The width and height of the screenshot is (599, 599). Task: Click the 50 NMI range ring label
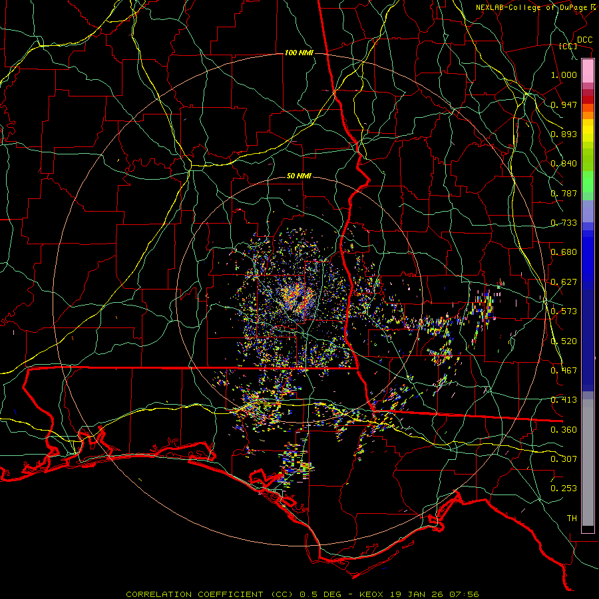click(x=299, y=176)
